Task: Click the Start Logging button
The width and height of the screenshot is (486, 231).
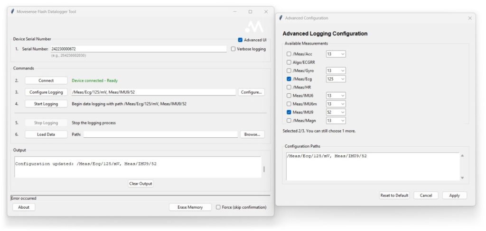Action: [x=46, y=104]
